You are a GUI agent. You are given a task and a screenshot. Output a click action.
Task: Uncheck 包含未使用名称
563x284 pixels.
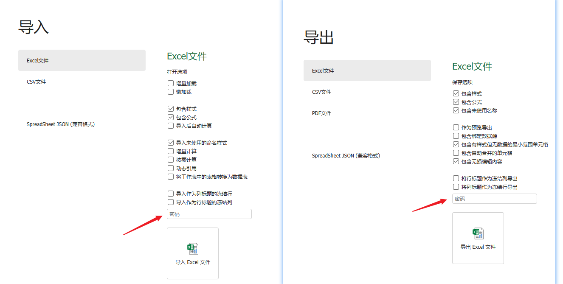point(456,110)
